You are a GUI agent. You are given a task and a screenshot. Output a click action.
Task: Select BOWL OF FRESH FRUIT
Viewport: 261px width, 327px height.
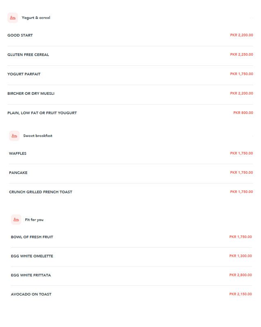[131, 237]
